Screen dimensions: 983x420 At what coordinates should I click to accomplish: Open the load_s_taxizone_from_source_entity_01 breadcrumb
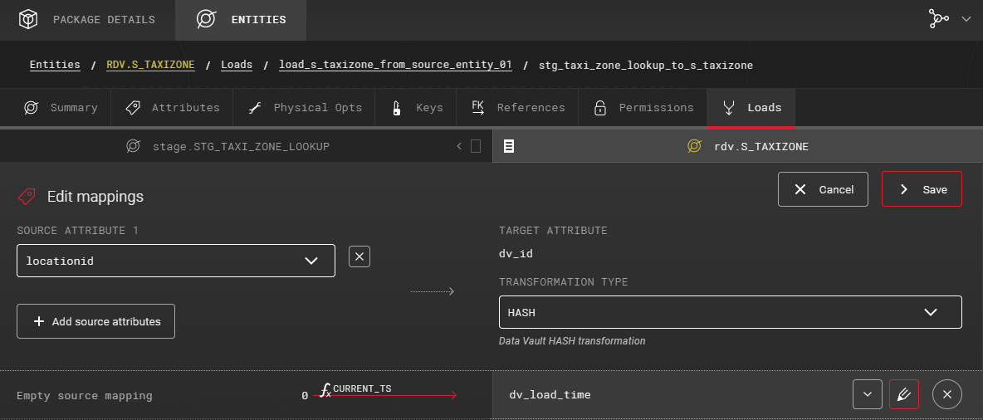tap(395, 65)
